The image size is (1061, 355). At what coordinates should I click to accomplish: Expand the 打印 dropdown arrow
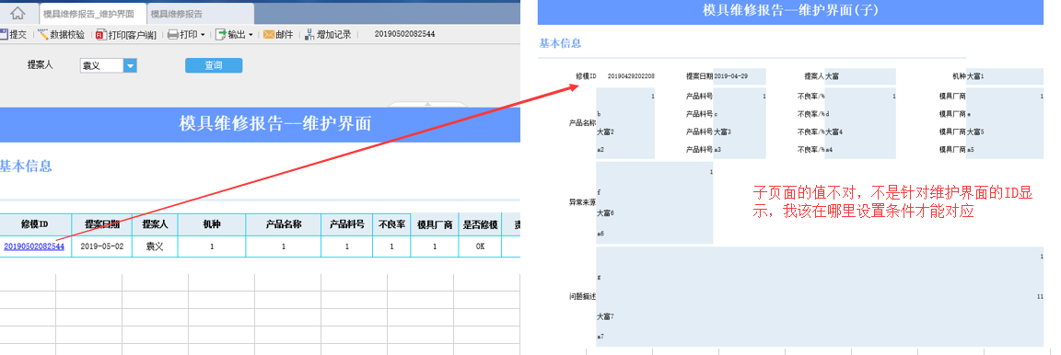[x=203, y=34]
